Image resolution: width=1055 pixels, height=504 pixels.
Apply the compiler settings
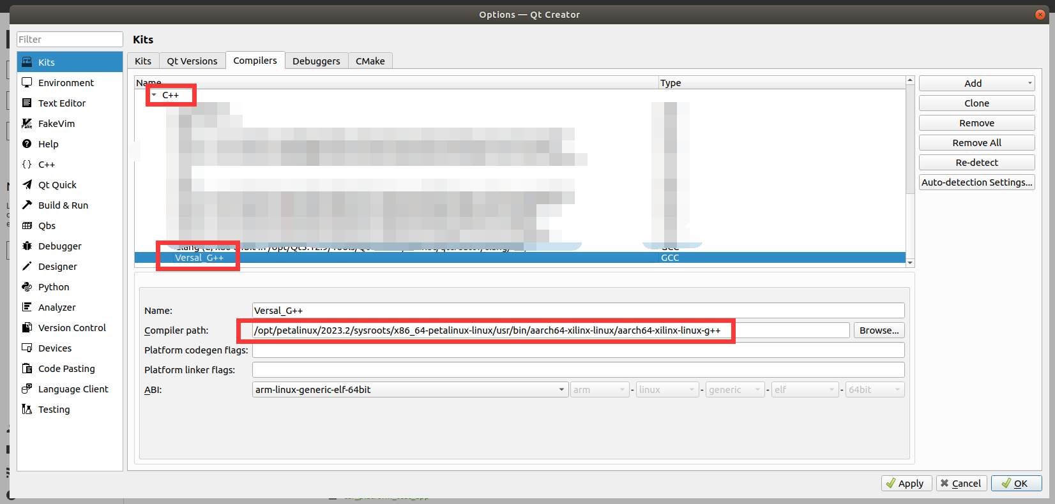(x=906, y=484)
